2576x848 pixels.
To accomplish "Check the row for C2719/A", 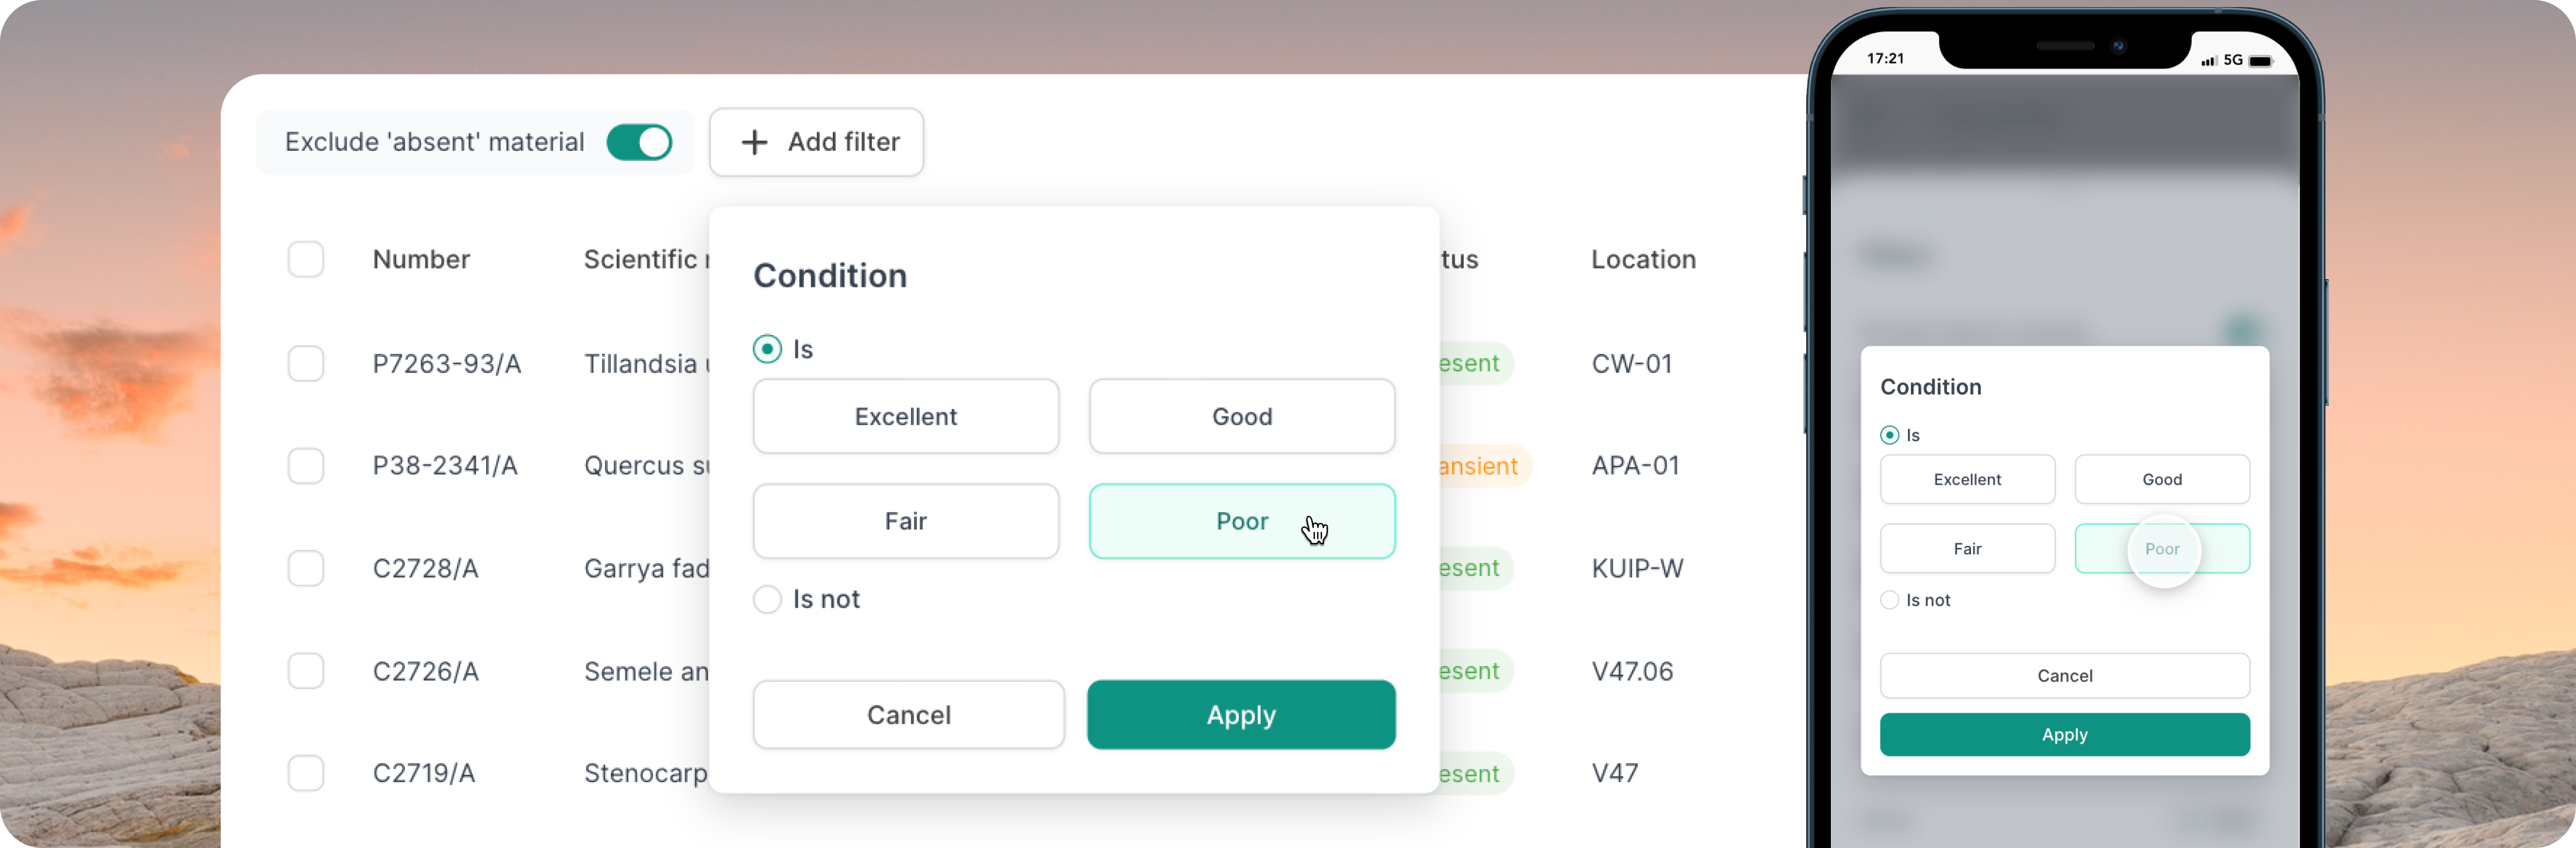I will 306,773.
